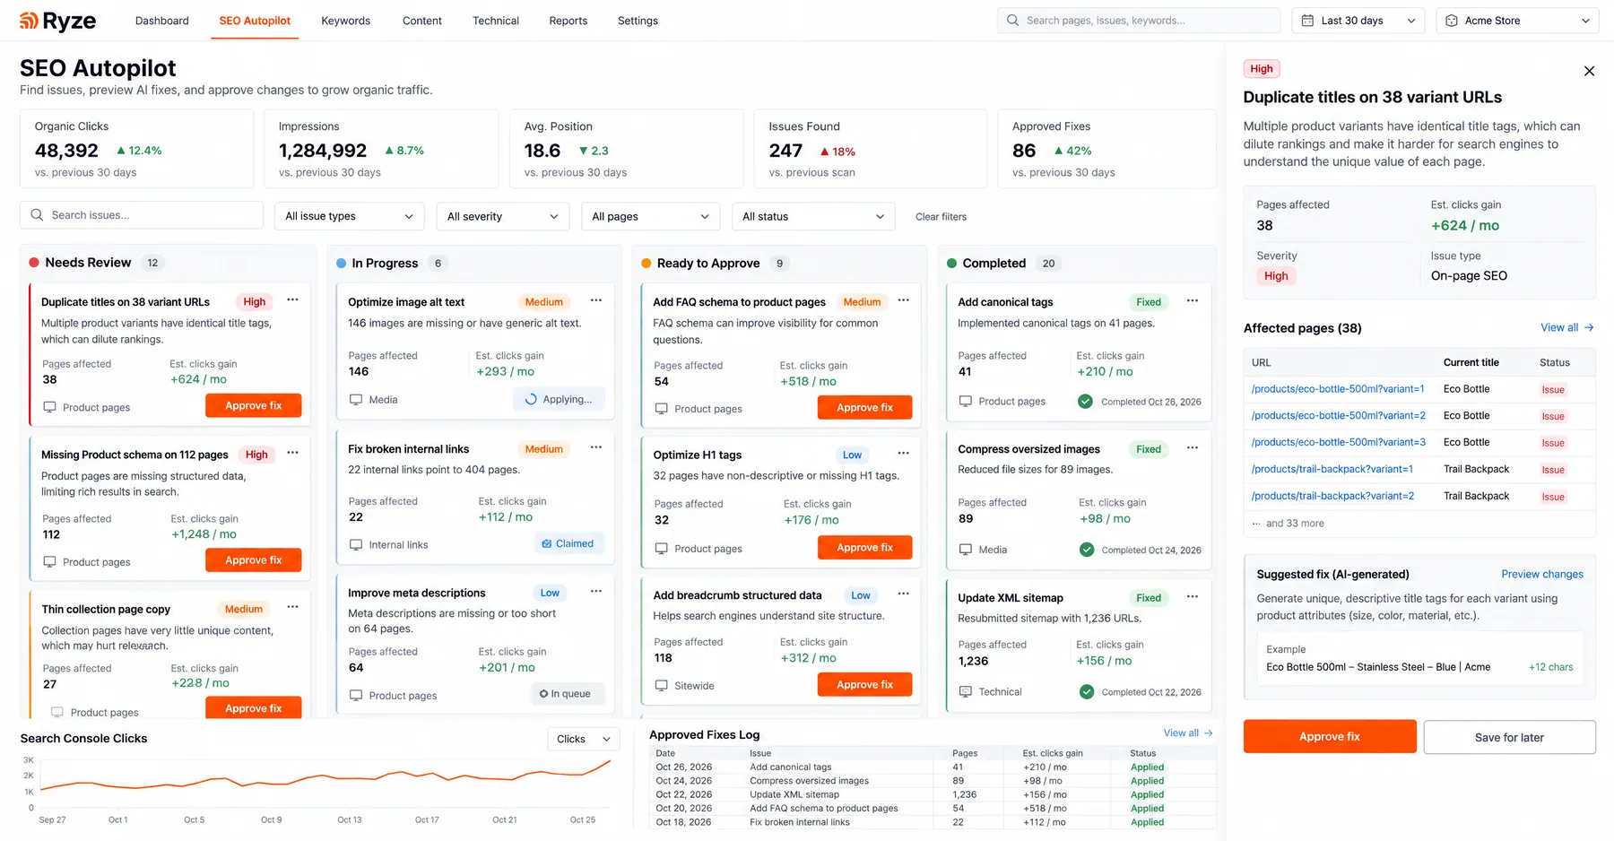Approve fix for Add breadcrumb structured data

(864, 684)
